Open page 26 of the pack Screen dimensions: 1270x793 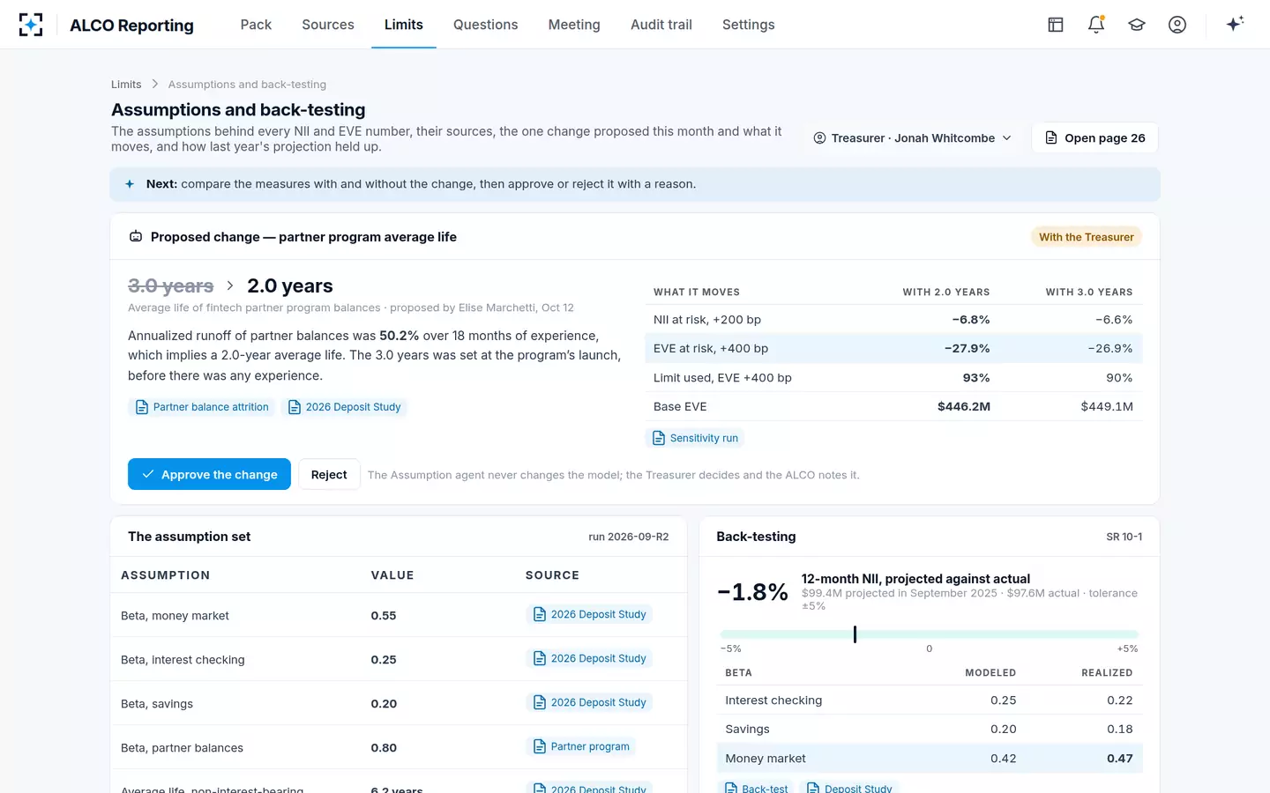click(x=1094, y=138)
